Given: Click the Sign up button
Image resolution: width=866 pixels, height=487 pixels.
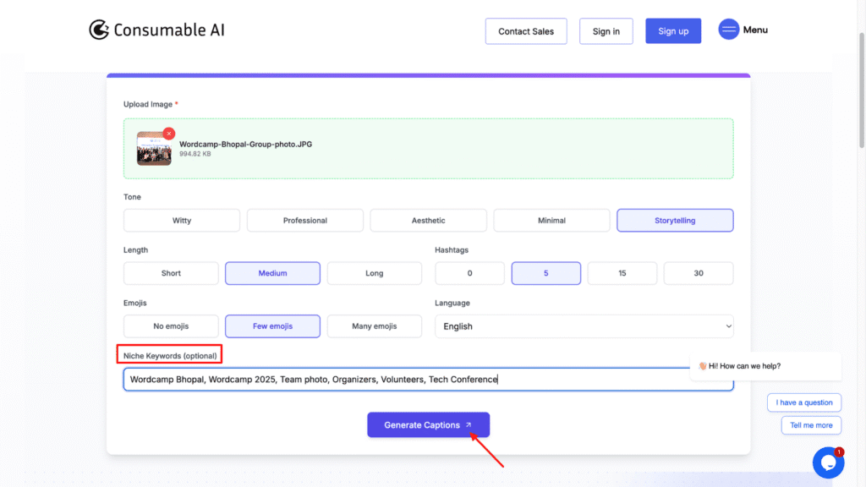Looking at the screenshot, I should click(x=673, y=31).
